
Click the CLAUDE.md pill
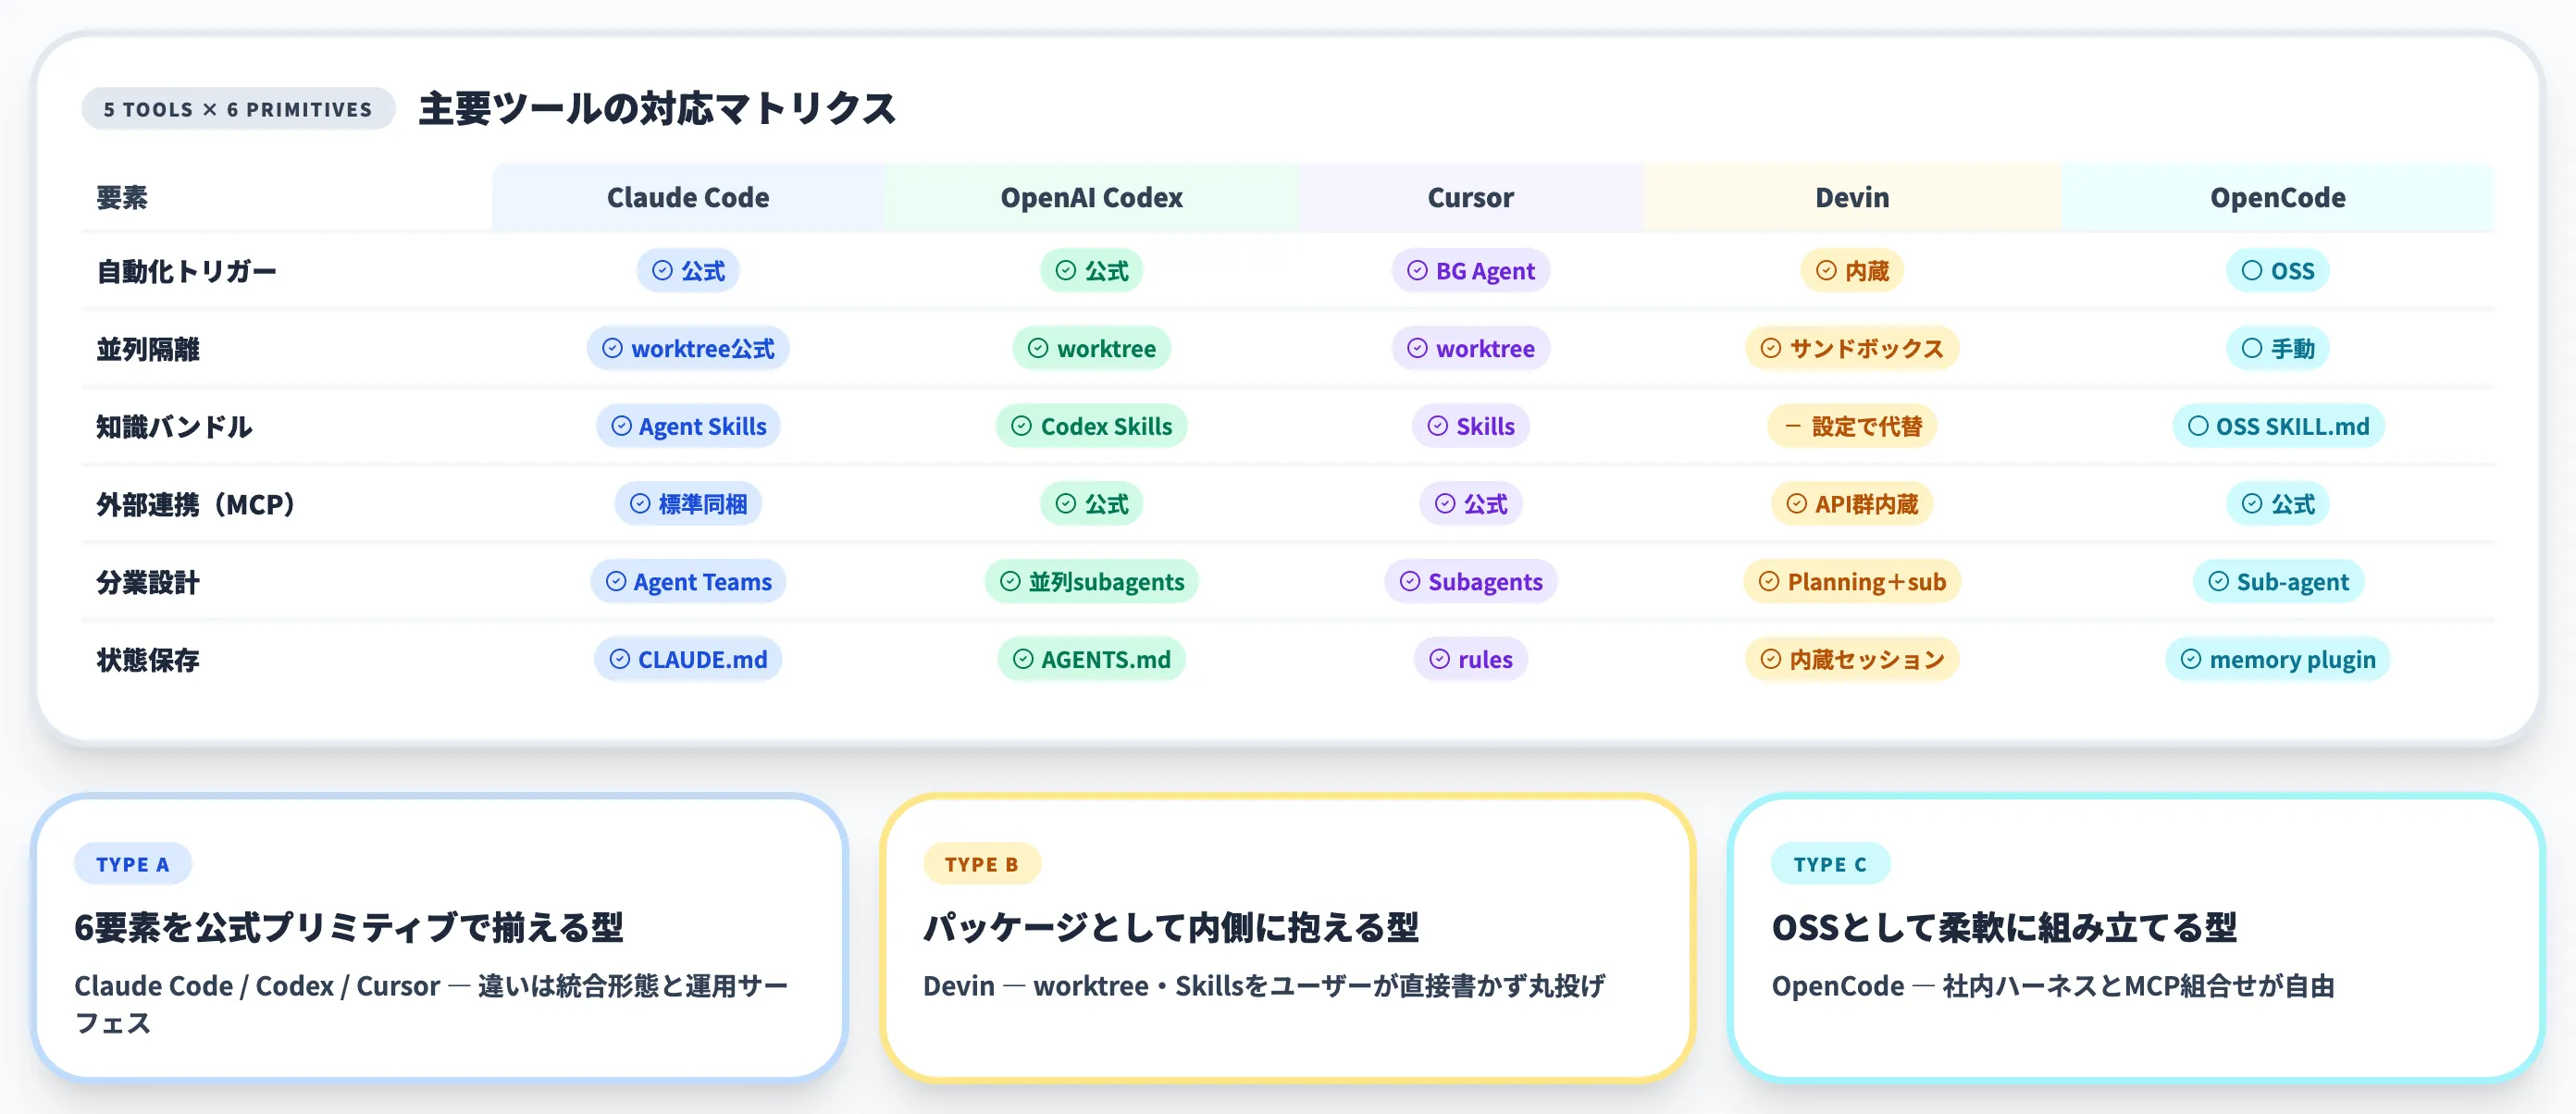(688, 660)
